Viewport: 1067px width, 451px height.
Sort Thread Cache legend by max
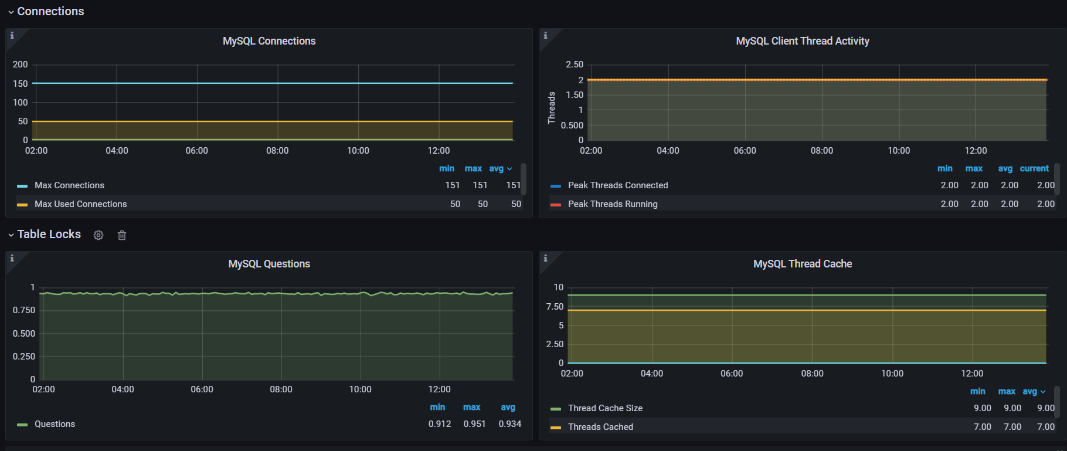(x=1007, y=391)
